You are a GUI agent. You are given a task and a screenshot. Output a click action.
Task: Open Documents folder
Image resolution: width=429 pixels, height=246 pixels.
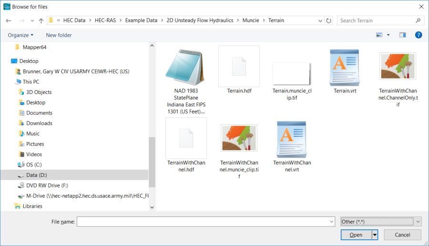39,113
